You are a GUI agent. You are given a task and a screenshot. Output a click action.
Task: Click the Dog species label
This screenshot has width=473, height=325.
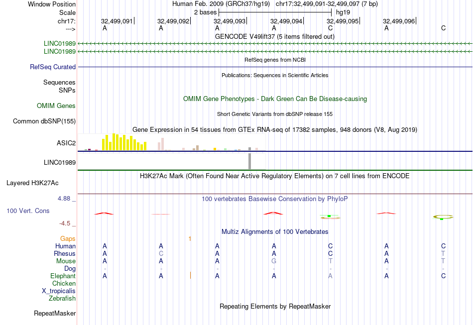pos(70,269)
